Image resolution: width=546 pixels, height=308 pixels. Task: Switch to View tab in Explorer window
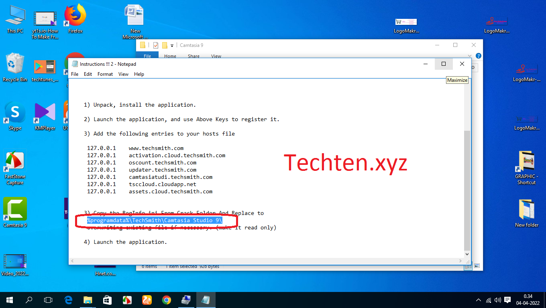tap(216, 56)
